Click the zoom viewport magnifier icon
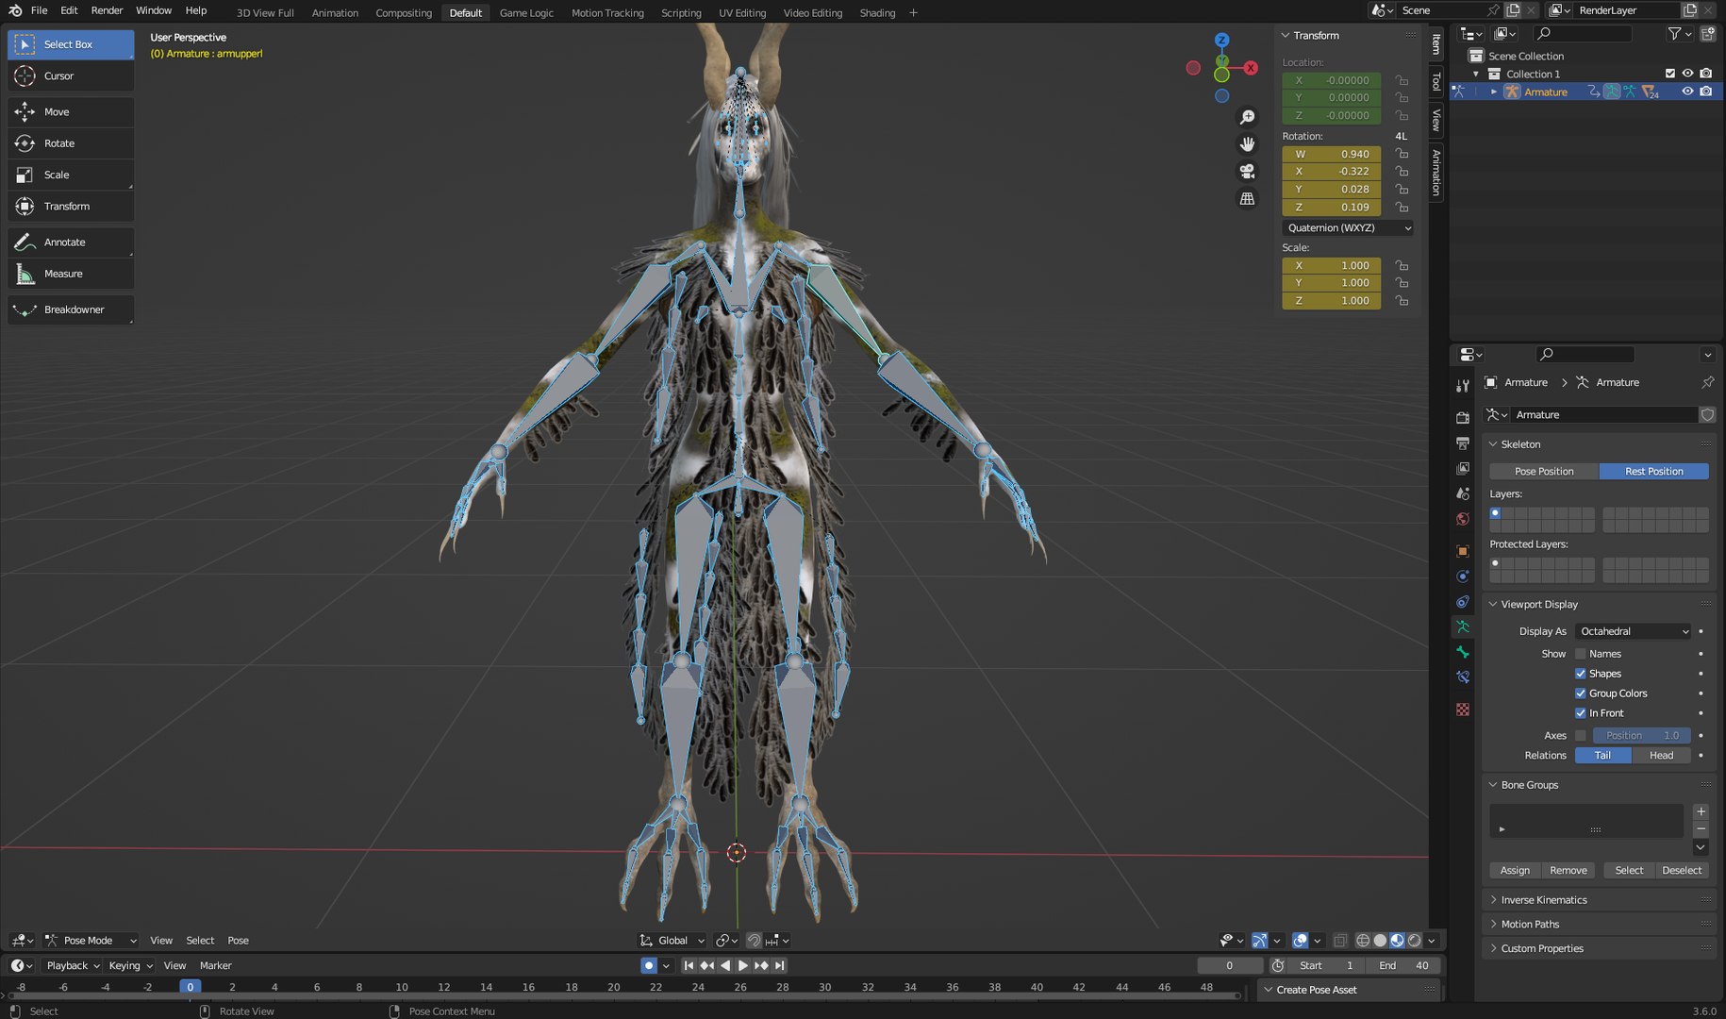The image size is (1726, 1019). tap(1247, 117)
